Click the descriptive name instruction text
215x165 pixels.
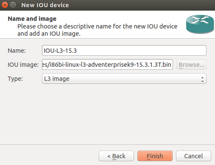97,30
